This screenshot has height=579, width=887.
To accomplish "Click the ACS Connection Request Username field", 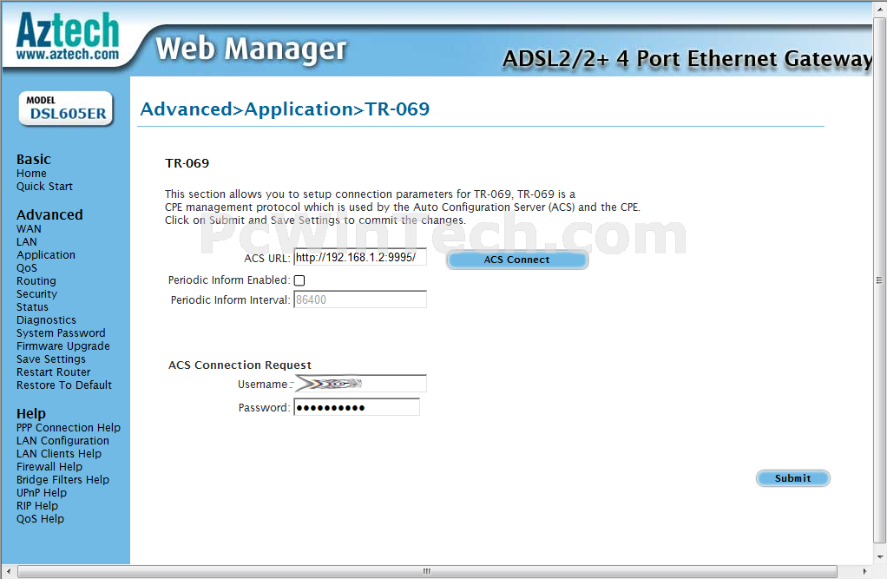I will point(360,384).
